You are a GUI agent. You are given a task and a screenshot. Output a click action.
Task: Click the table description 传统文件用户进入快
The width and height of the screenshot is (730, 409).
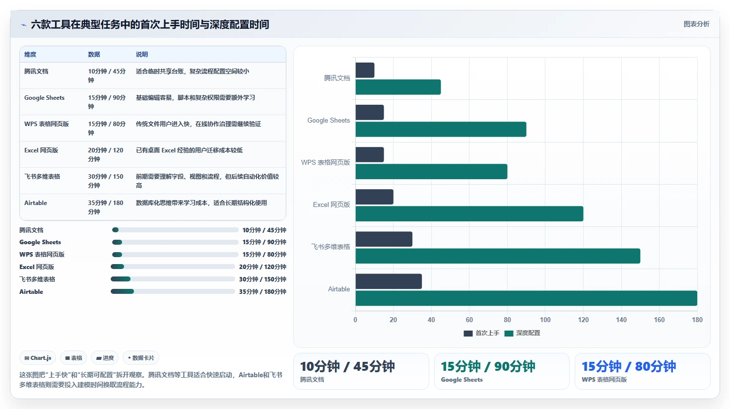[x=199, y=124]
